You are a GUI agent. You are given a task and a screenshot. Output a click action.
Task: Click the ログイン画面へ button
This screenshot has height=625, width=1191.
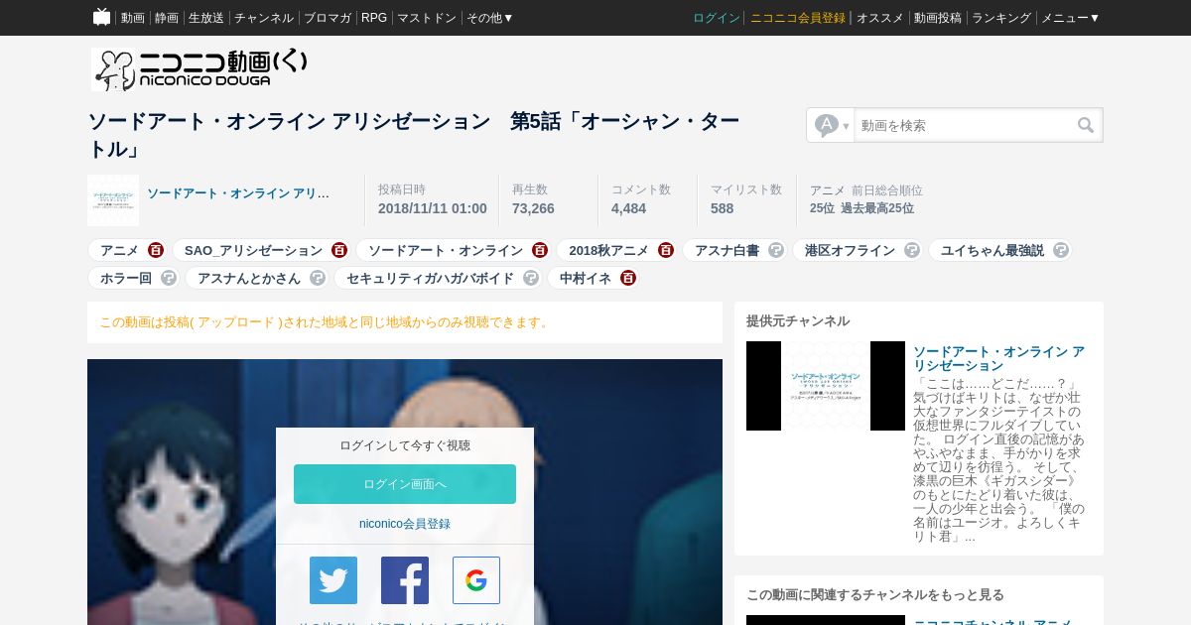405,484
